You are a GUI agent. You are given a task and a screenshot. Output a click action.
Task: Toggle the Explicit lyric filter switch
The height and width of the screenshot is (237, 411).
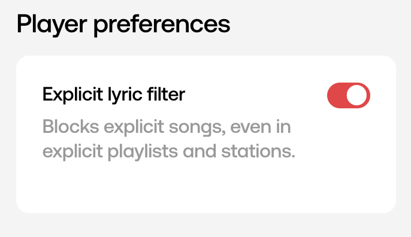348,95
